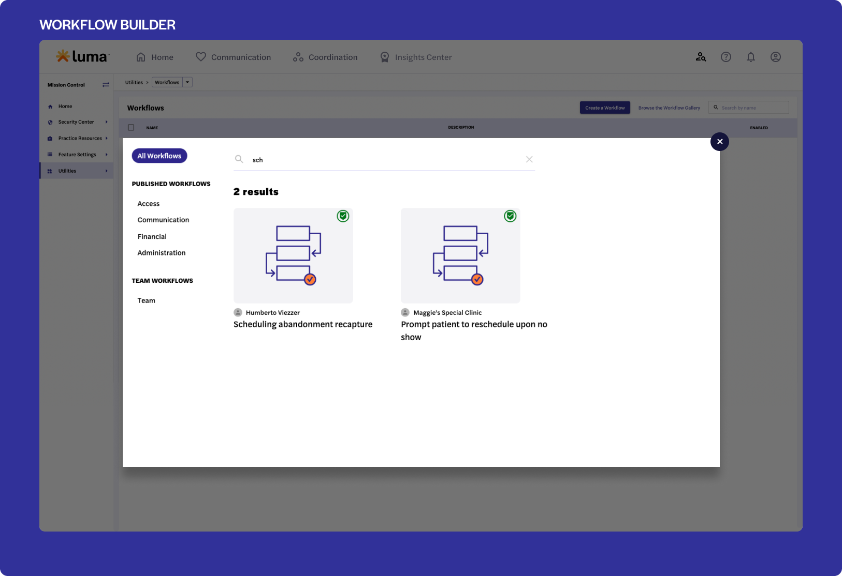Click the Mission Control swap arrows icon
Image resolution: width=842 pixels, height=576 pixels.
106,85
